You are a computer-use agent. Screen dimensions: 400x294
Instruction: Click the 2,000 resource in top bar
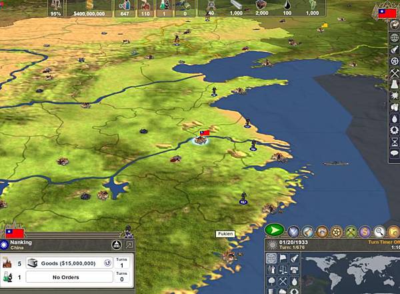(262, 9)
